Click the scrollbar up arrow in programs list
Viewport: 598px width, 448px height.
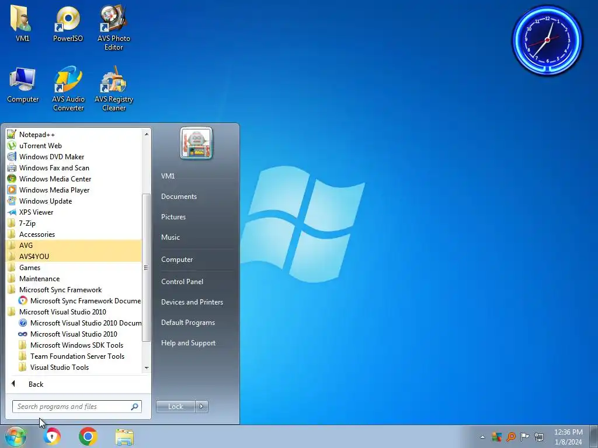click(x=147, y=134)
